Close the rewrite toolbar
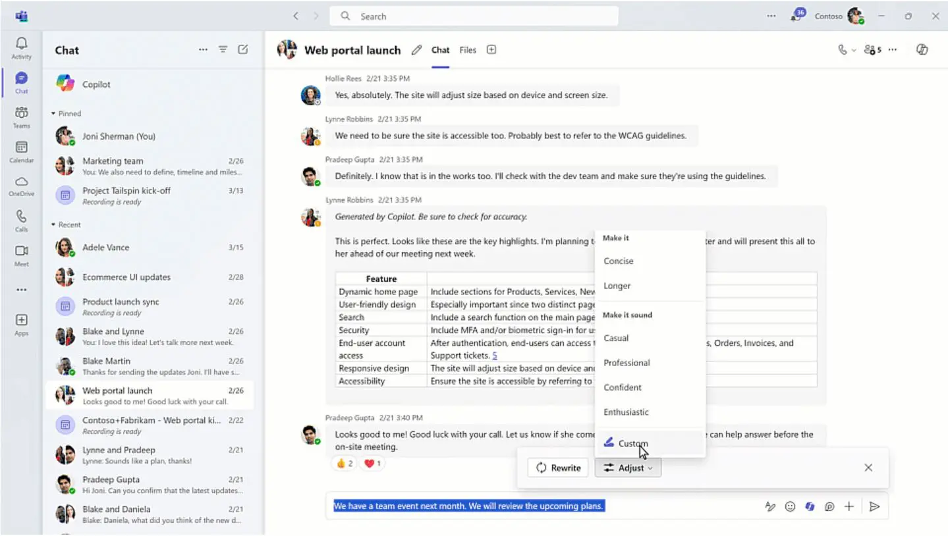Viewport: 948px width, 536px height. pos(868,468)
